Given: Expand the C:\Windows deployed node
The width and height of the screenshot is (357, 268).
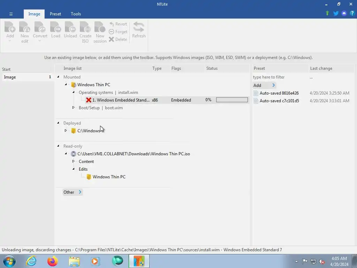Looking at the screenshot, I should [66, 131].
